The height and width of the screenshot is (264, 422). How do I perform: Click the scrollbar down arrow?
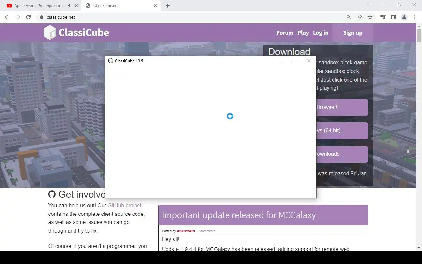tap(419, 248)
